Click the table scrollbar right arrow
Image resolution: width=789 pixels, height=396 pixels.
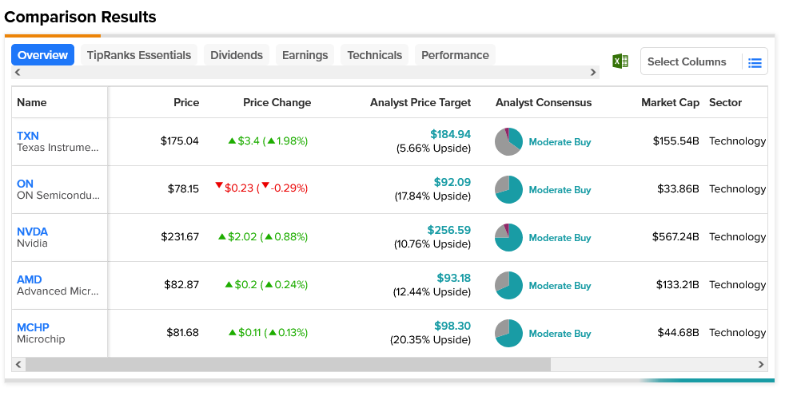coord(761,365)
